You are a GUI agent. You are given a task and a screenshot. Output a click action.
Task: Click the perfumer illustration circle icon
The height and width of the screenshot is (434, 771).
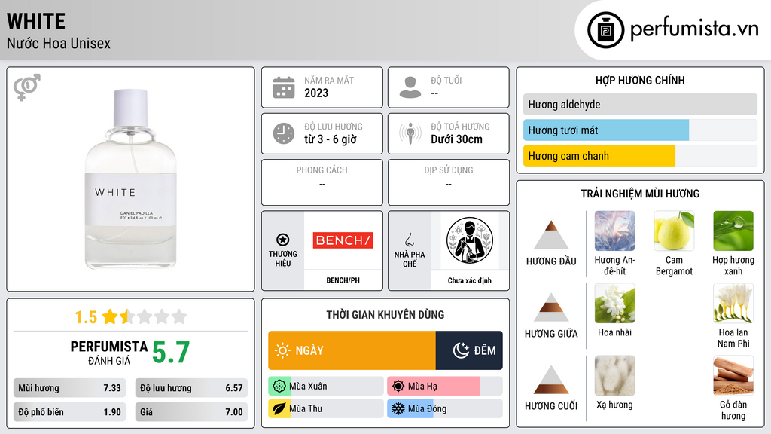(x=470, y=240)
